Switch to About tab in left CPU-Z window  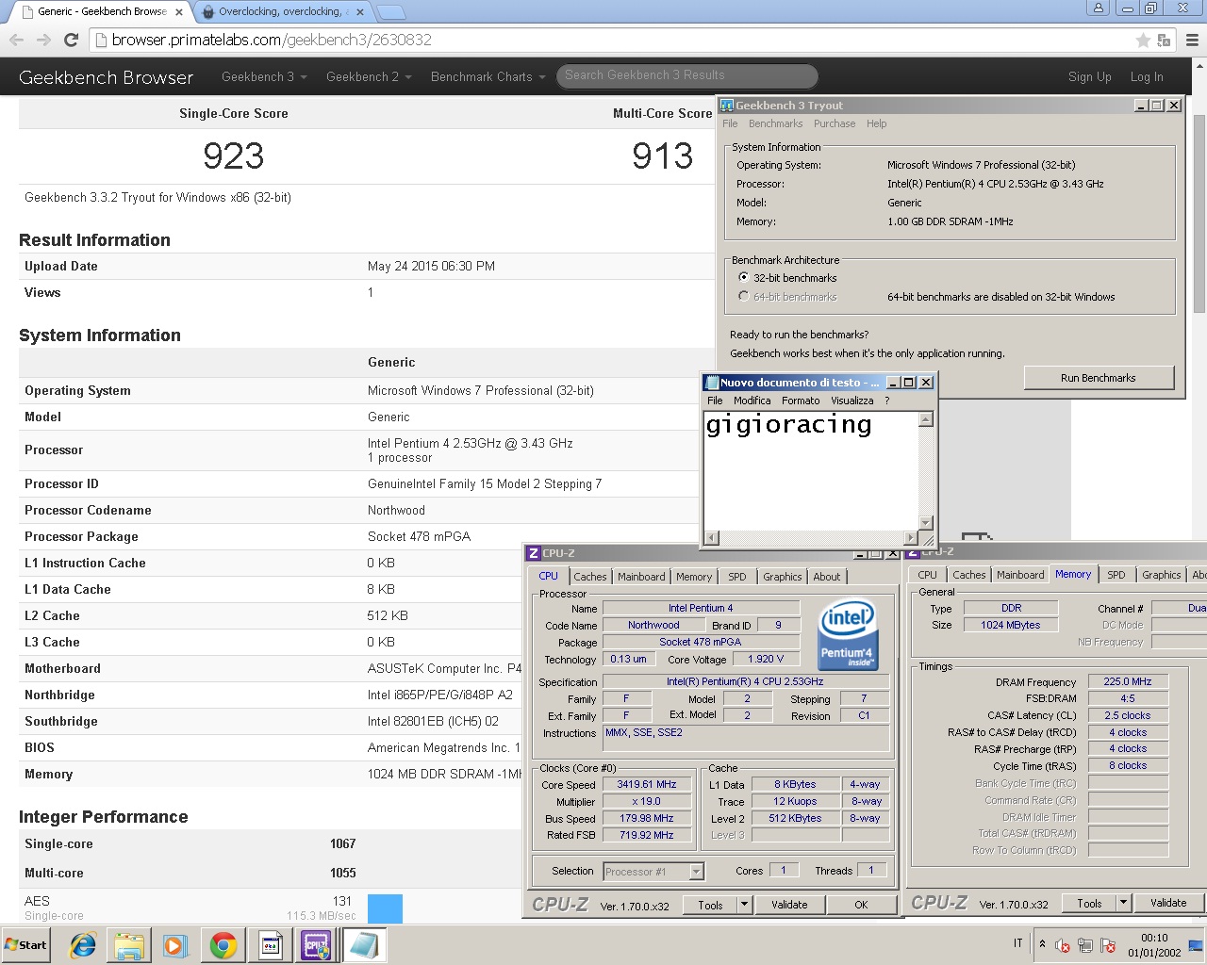pos(827,577)
